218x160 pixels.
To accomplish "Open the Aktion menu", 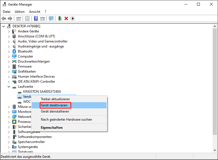I will (20, 12).
